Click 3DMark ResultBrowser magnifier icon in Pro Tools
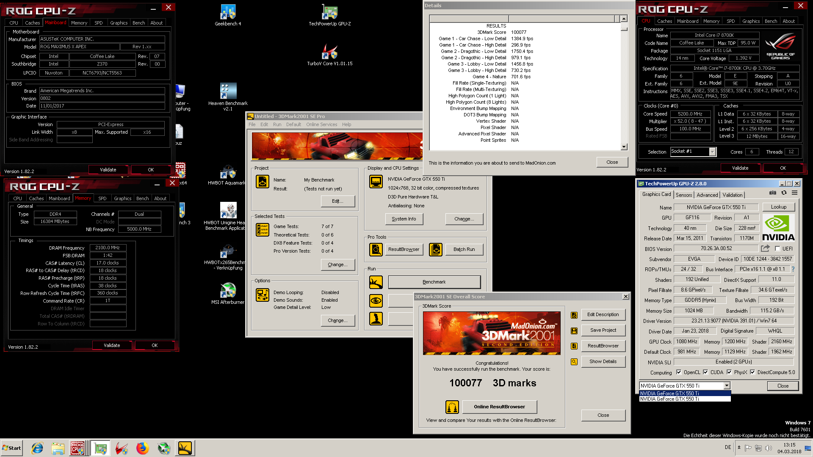The image size is (813, 457). (376, 250)
